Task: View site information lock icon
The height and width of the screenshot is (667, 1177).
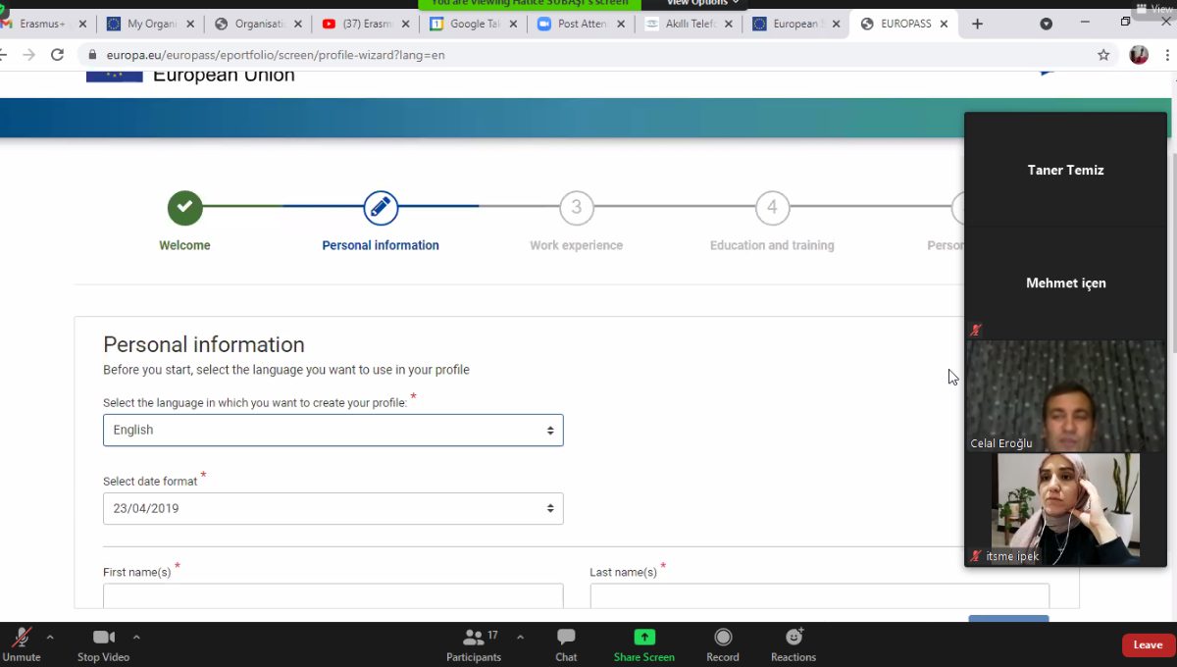Action: point(93,55)
